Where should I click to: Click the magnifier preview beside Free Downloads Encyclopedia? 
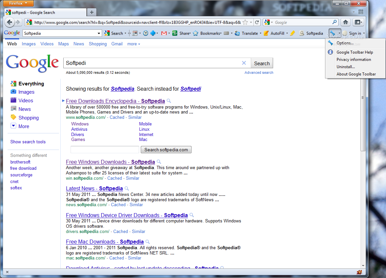pos(169,101)
